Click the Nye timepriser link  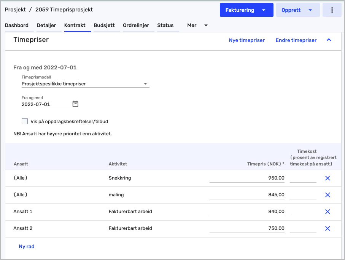coord(246,40)
